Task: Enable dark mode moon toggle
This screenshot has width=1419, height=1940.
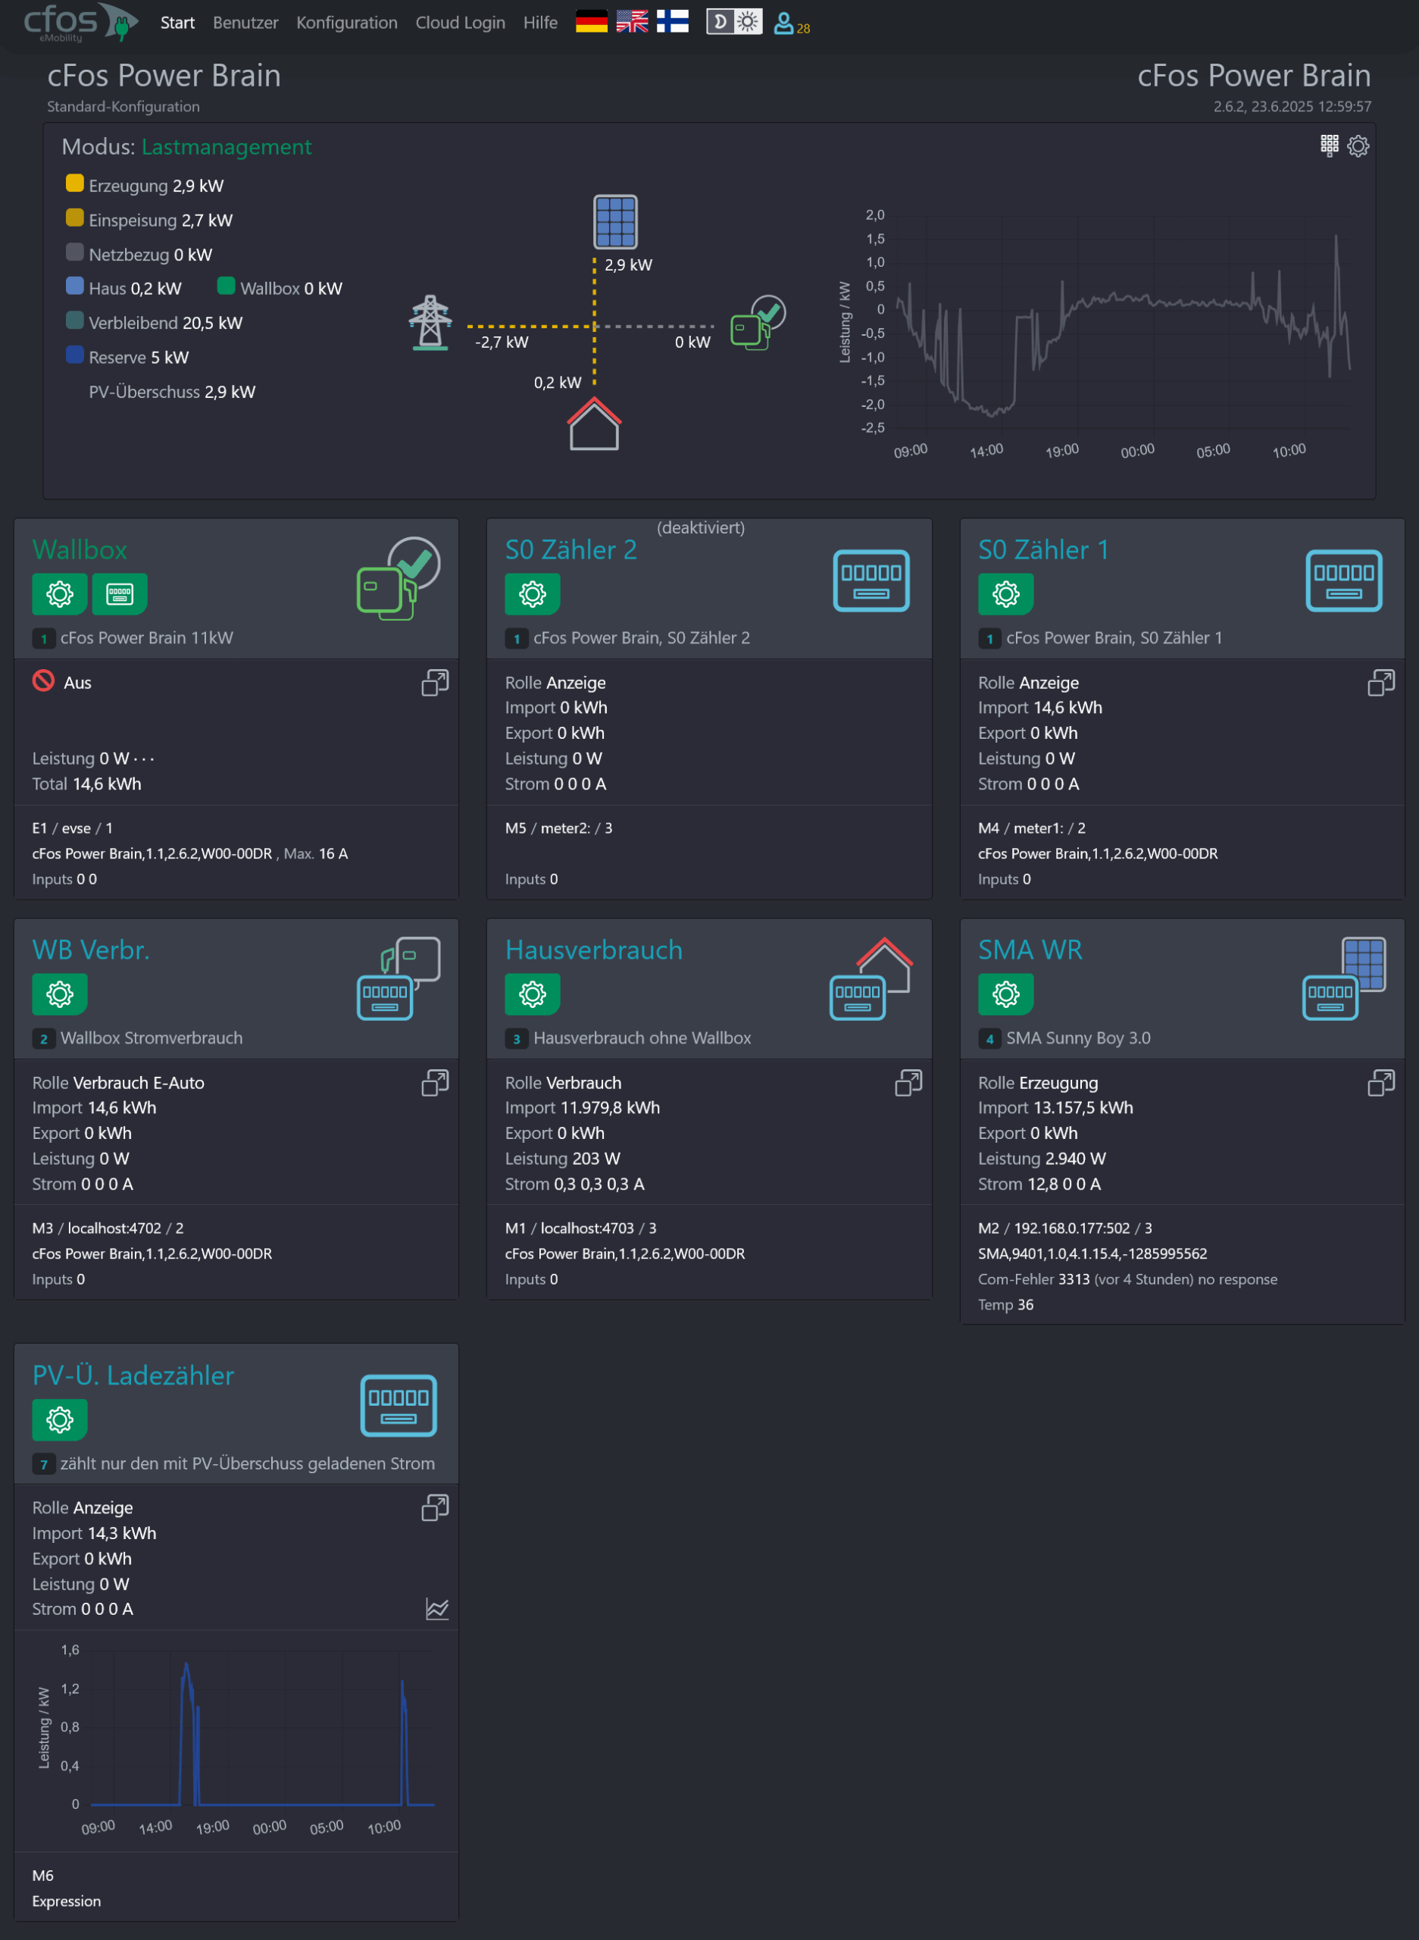Action: click(720, 21)
